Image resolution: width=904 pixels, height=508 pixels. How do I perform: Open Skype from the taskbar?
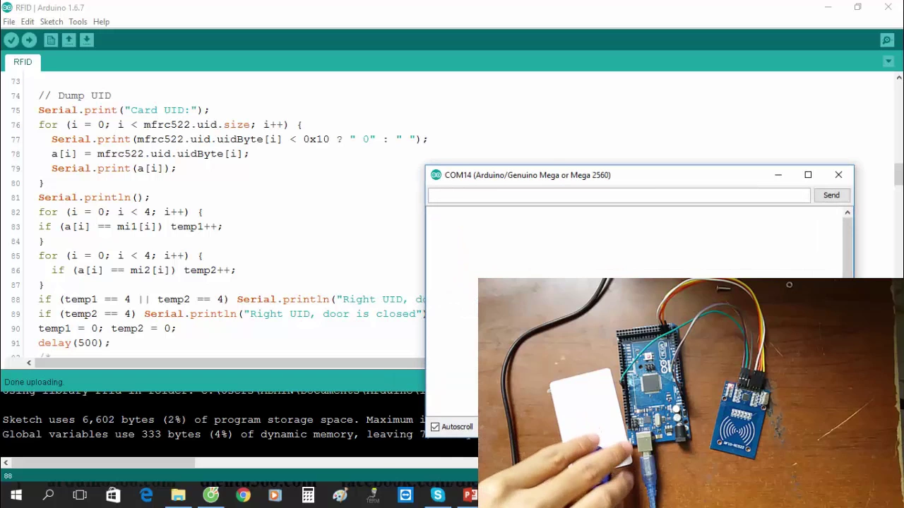[x=438, y=495]
